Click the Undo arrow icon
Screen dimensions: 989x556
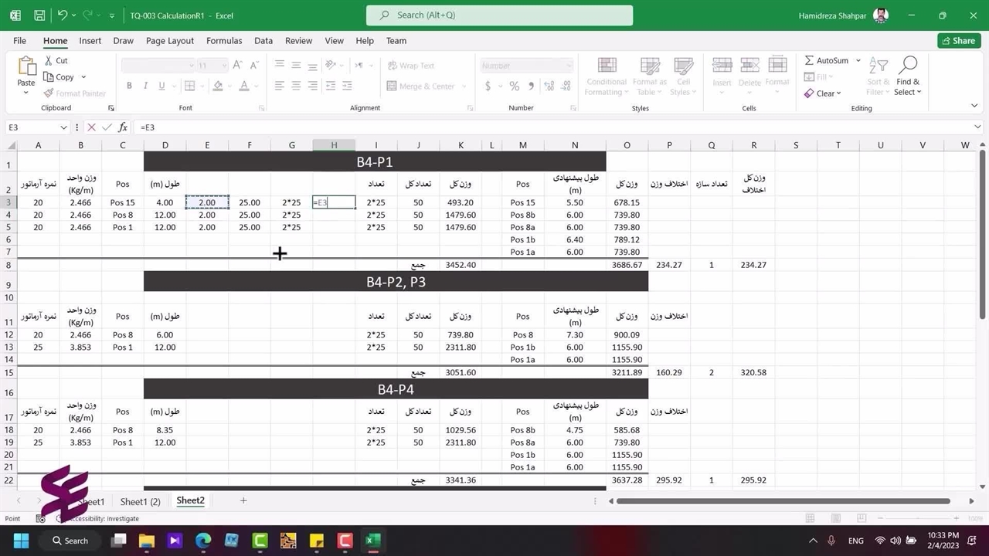63,15
